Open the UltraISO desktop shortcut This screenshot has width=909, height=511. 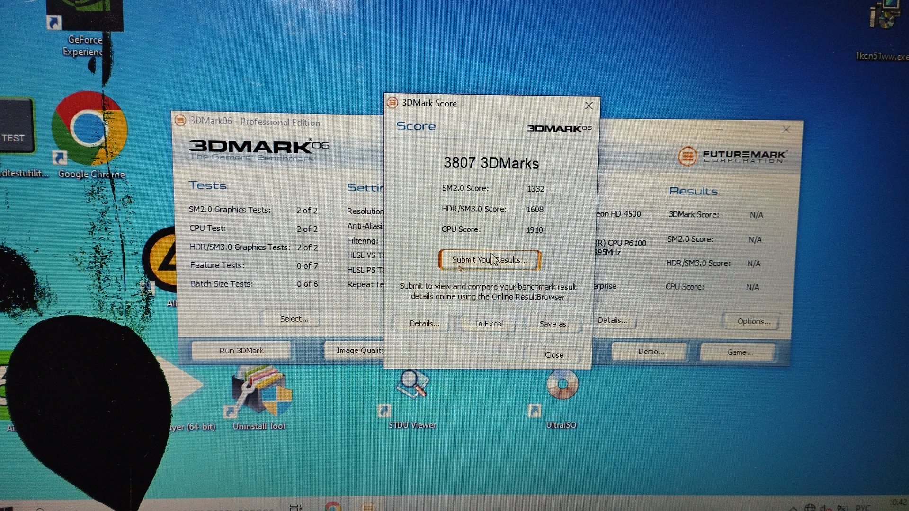[562, 384]
